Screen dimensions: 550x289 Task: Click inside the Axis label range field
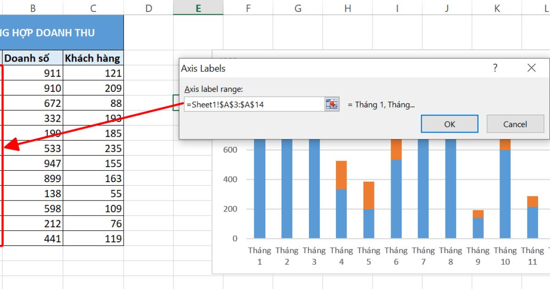pos(252,105)
